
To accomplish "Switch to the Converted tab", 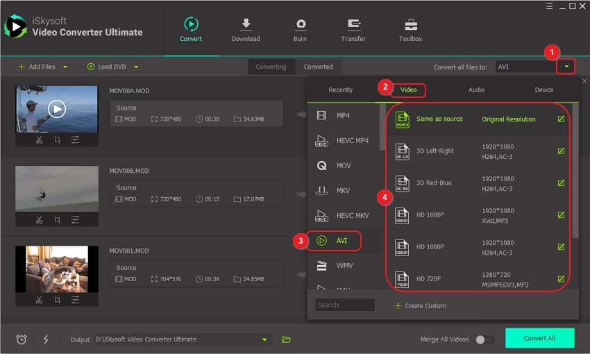I will click(319, 67).
